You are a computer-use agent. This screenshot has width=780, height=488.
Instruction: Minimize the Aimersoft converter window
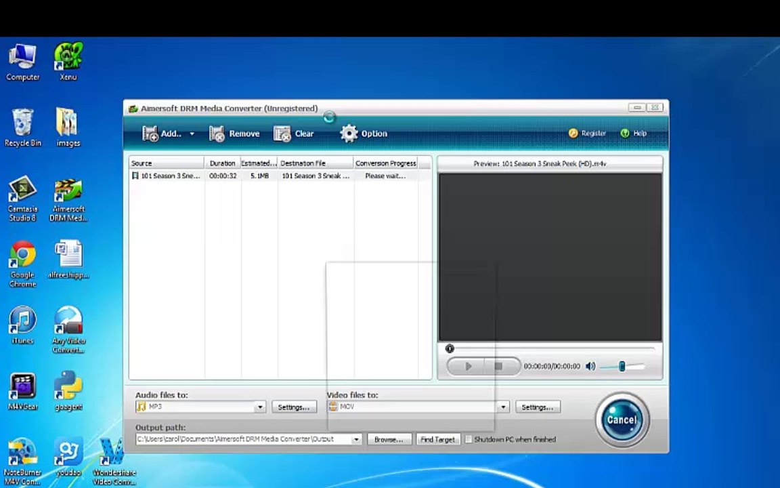(x=636, y=108)
